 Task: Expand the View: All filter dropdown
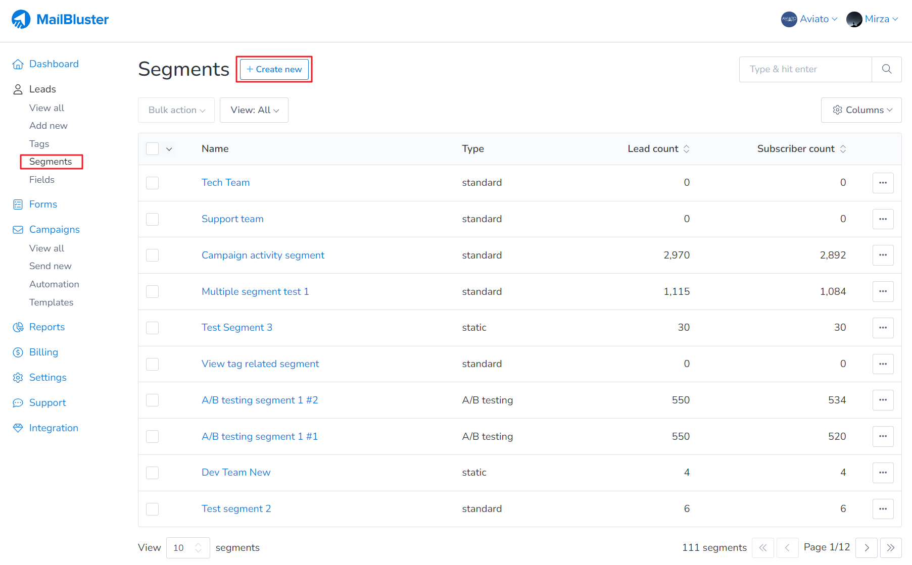(x=254, y=110)
